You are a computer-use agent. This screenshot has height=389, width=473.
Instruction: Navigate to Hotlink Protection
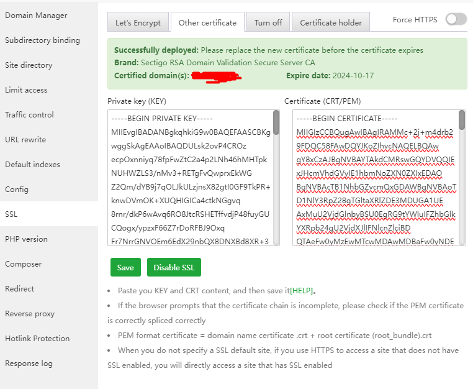(37, 339)
